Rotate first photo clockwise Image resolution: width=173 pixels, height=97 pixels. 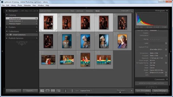pos(56,30)
